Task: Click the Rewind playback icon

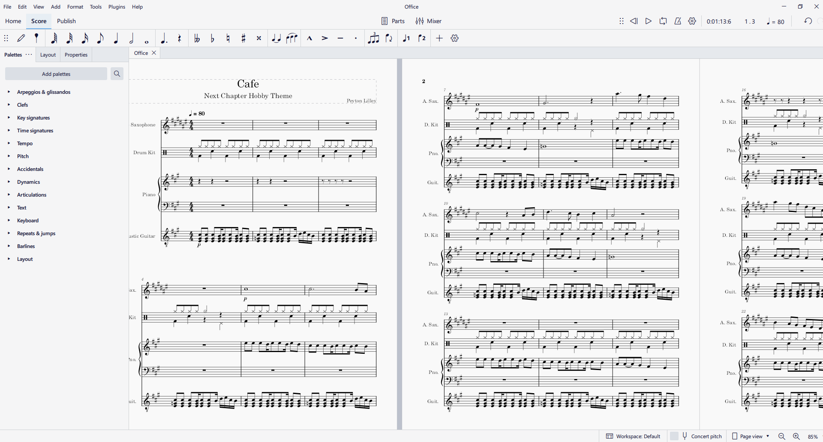Action: [x=634, y=21]
